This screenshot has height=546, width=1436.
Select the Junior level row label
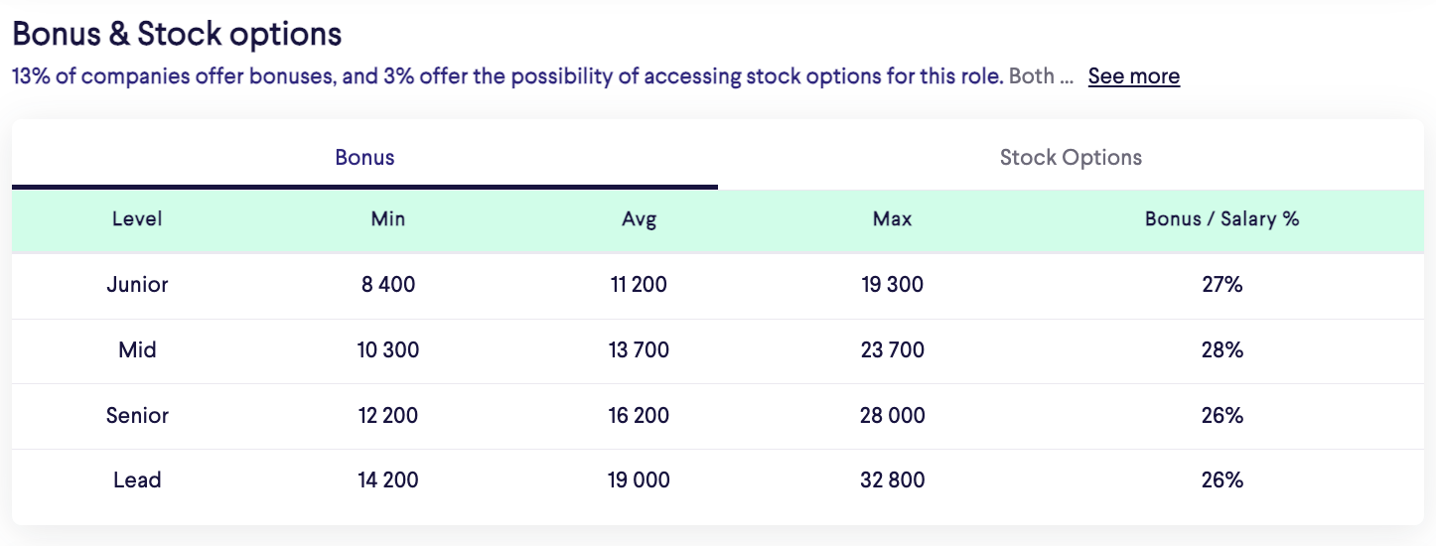pyautogui.click(x=137, y=285)
